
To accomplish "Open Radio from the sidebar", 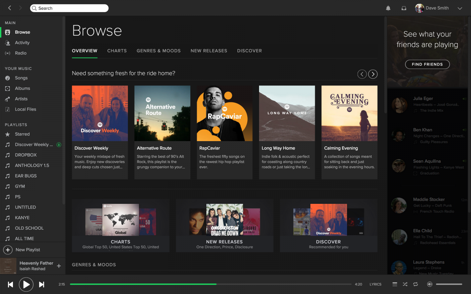I will tap(20, 53).
